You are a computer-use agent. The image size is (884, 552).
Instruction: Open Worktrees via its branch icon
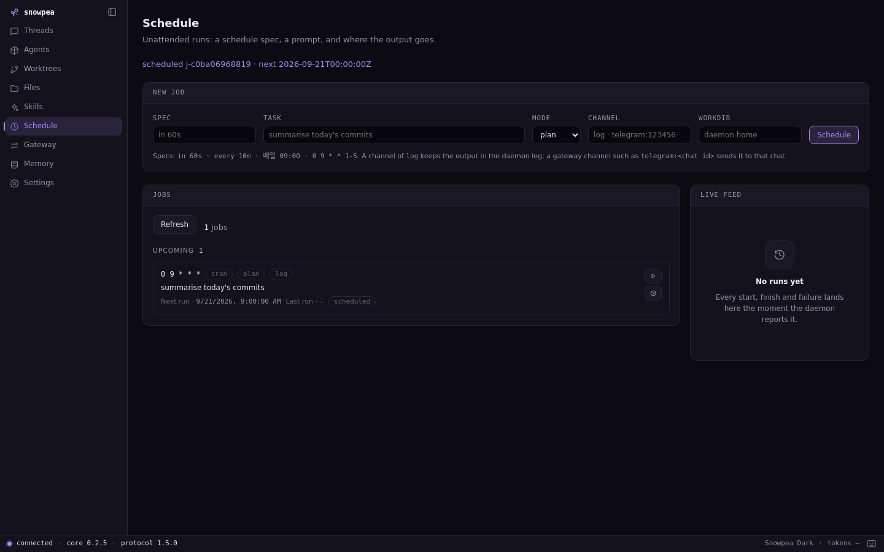[14, 69]
